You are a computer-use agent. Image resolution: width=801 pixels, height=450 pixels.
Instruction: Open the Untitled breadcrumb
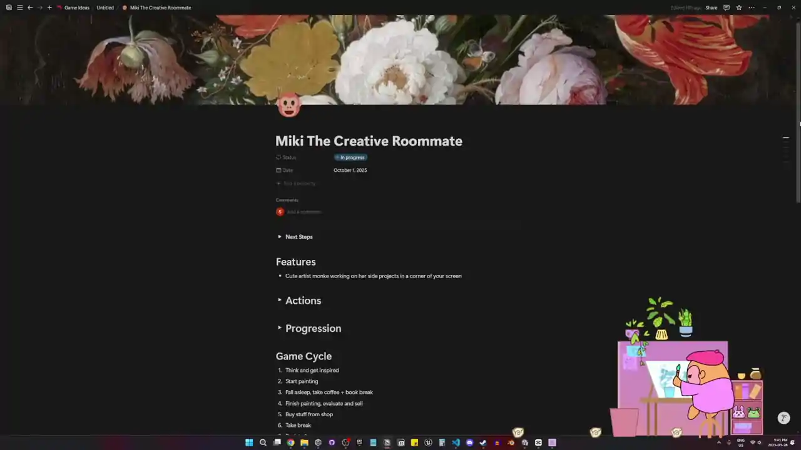pyautogui.click(x=105, y=7)
